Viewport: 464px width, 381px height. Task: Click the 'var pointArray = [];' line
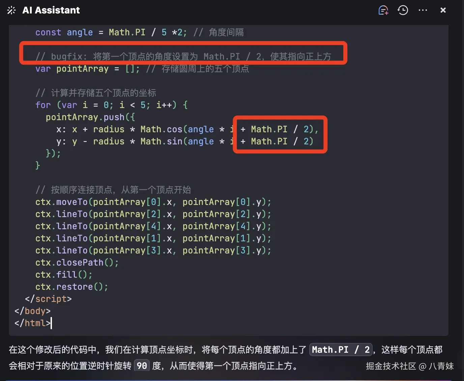click(87, 69)
